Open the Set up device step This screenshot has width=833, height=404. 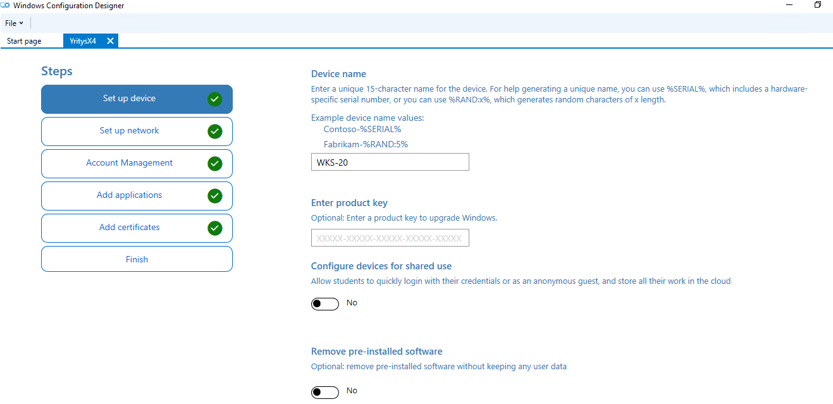coord(137,99)
